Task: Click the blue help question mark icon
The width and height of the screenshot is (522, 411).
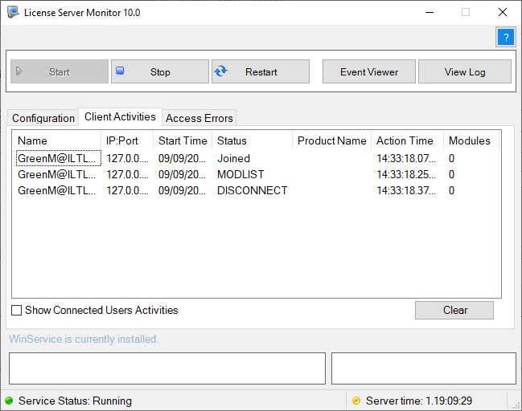Action: [506, 37]
